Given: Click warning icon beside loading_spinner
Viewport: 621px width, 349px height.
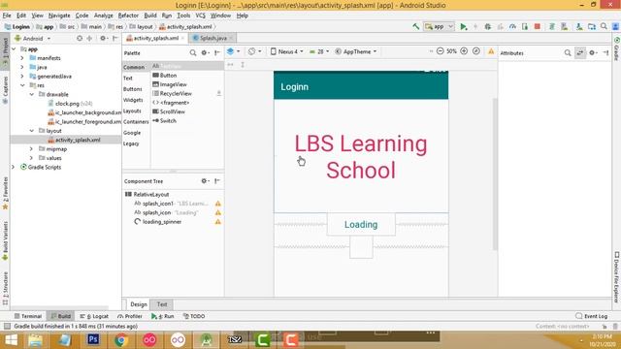Looking at the screenshot, I should 217,222.
